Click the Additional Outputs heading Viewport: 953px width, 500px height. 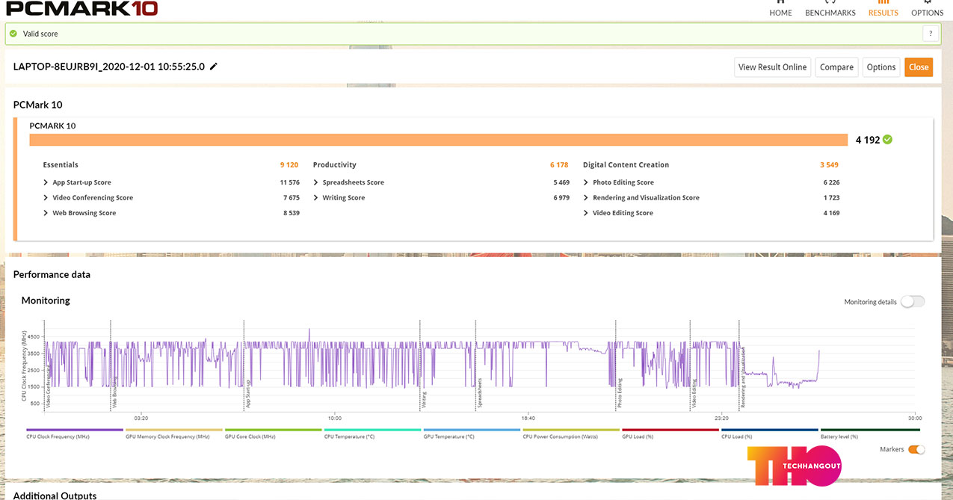tap(55, 496)
